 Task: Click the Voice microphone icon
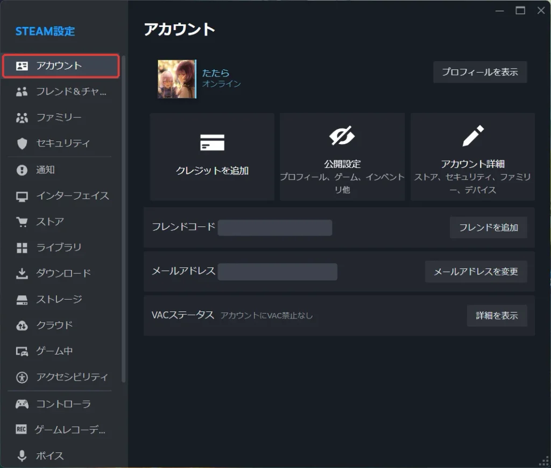pyautogui.click(x=22, y=456)
